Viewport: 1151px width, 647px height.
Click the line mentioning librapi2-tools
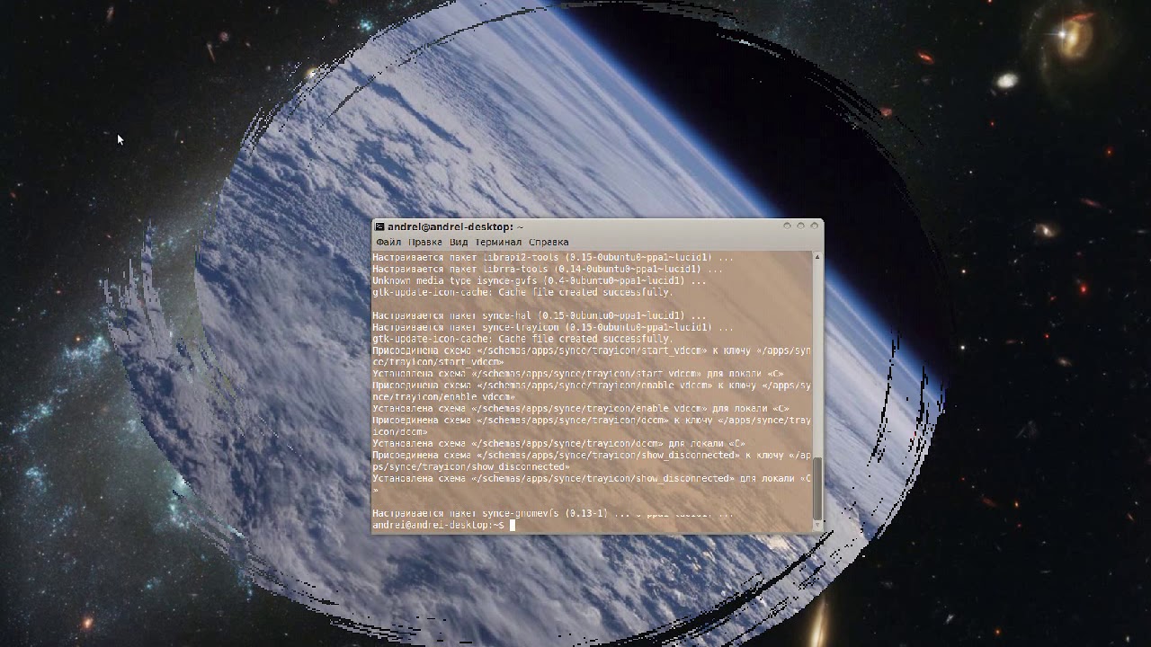pos(553,257)
